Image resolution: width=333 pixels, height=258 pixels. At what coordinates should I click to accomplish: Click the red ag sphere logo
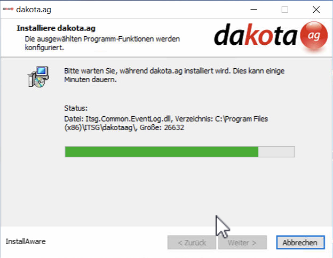[x=314, y=36]
